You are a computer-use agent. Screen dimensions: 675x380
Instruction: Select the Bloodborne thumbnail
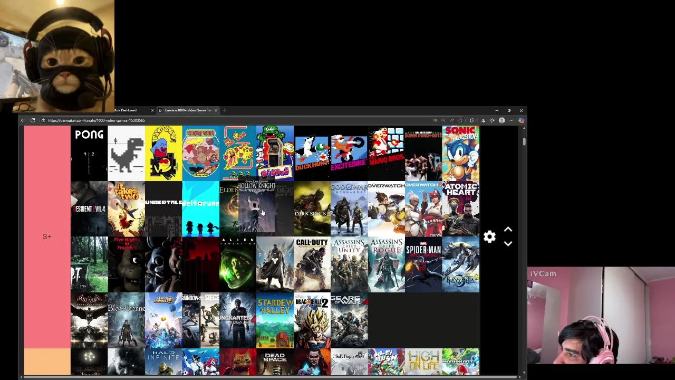[126, 320]
